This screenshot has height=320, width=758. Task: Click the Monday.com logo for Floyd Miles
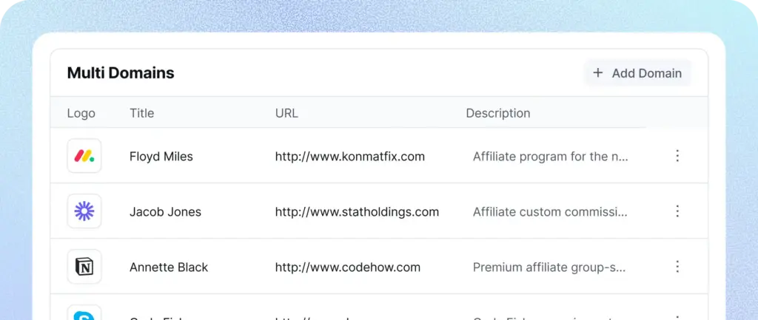(x=84, y=156)
